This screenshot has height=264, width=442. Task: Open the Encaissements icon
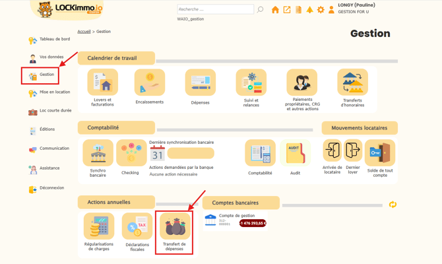150,84
